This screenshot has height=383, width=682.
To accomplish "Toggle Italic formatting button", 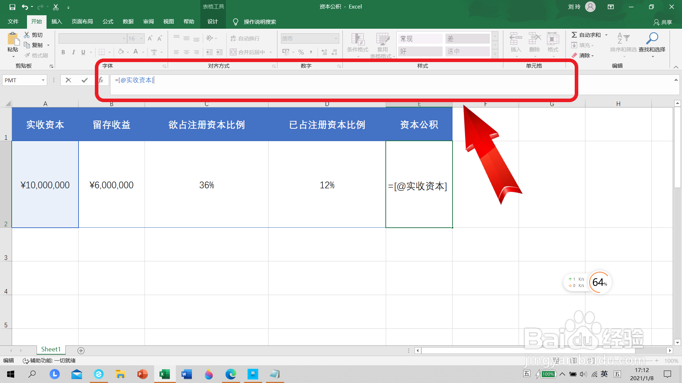I will [x=73, y=52].
